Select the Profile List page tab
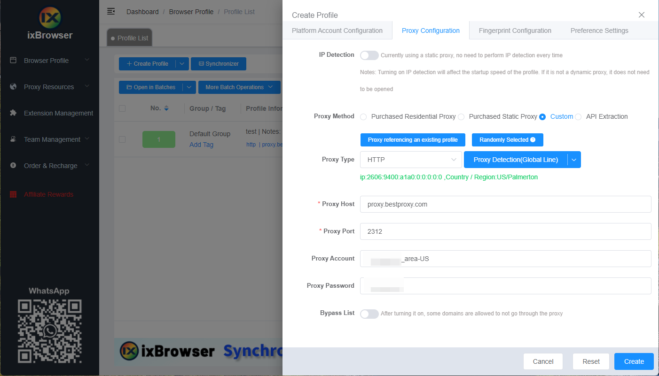This screenshot has width=659, height=376. coord(130,38)
